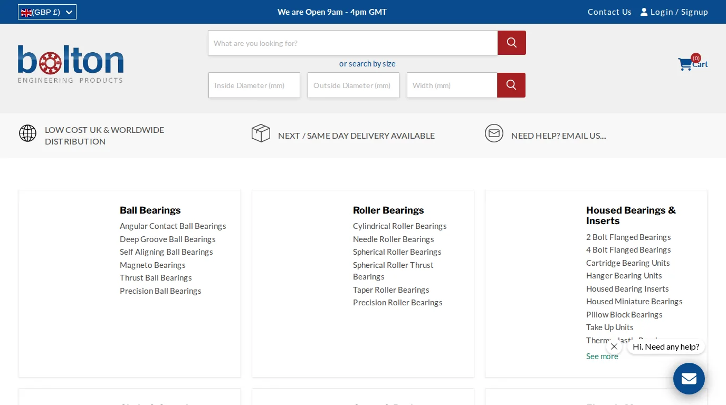Screen dimensions: 726x405
Task: Click the size search magnifier button
Action: 511,85
